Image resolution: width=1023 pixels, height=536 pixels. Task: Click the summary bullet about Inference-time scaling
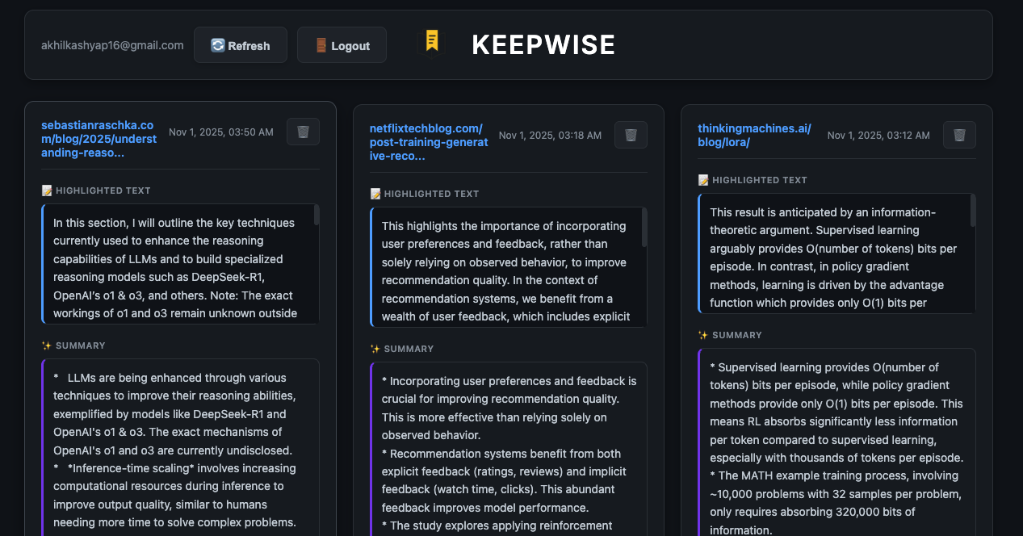(175, 495)
